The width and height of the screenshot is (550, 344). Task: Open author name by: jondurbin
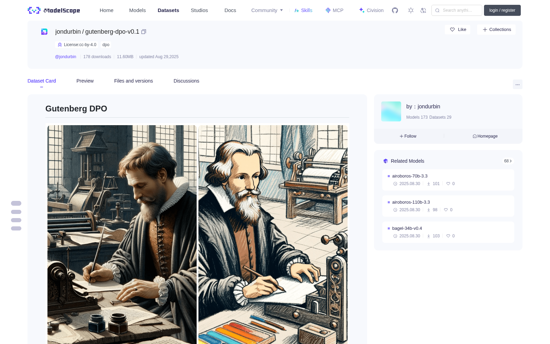[x=423, y=107]
